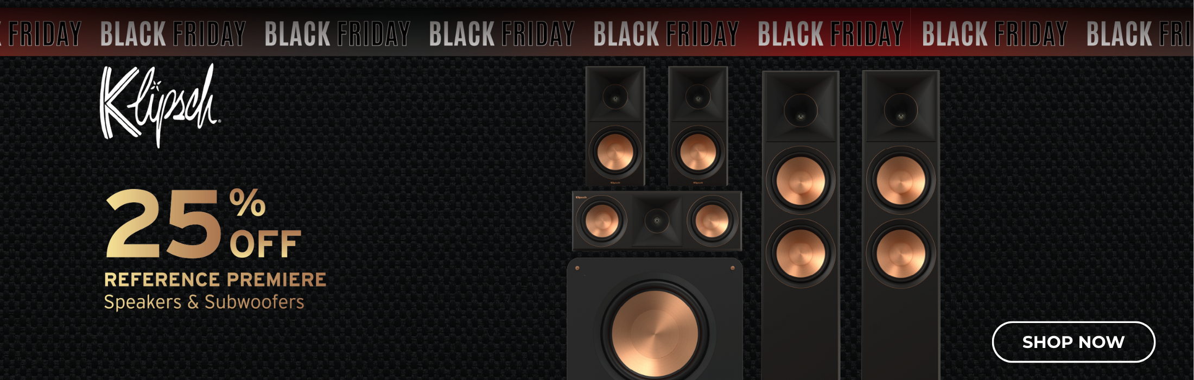Select the 25% OFF gold promo text
The height and width of the screenshot is (380, 1194).
click(x=203, y=224)
